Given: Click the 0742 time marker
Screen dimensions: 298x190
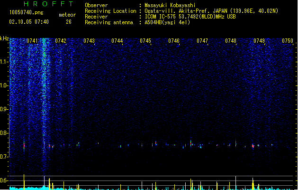Looking at the screenshot, I should (x=61, y=40).
